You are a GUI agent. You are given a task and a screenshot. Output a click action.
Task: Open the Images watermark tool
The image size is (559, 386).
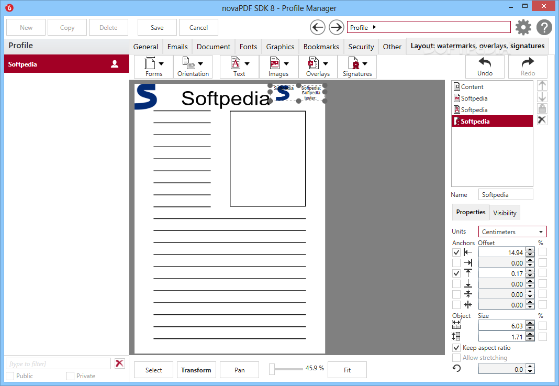(278, 67)
